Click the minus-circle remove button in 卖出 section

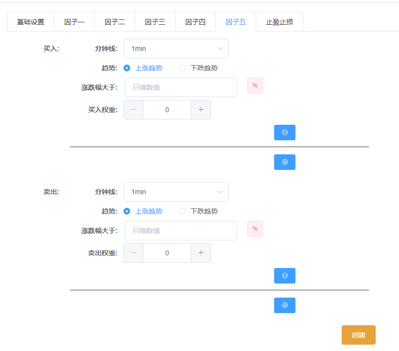tap(284, 276)
